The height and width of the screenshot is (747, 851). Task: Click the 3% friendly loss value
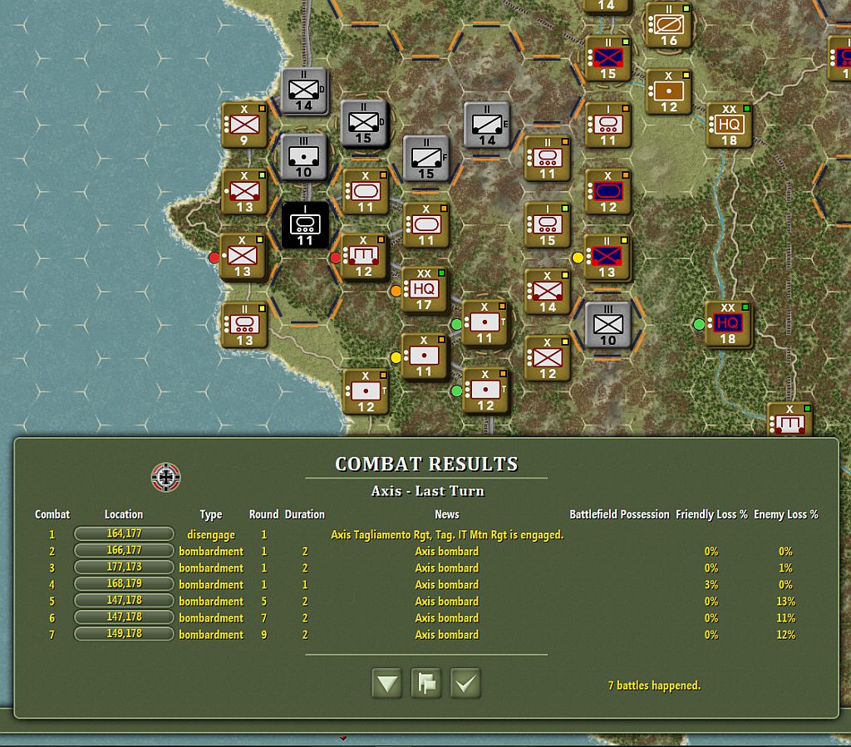[711, 585]
